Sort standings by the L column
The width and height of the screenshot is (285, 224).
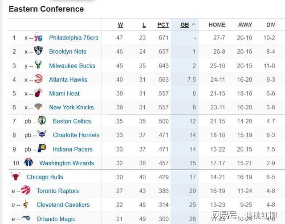pos(144,25)
